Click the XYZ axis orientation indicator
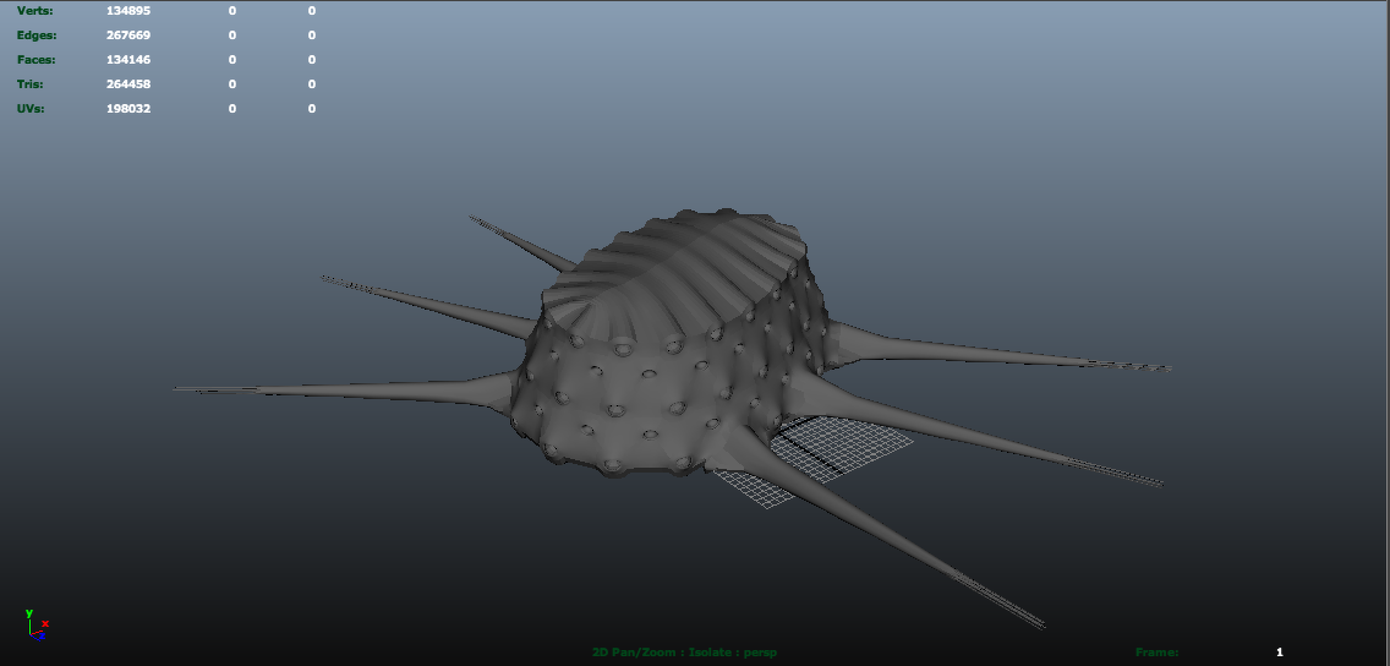 [37, 626]
